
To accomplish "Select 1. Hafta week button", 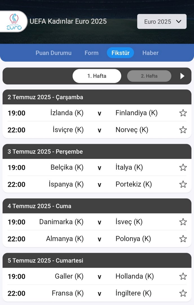I will click(x=97, y=76).
